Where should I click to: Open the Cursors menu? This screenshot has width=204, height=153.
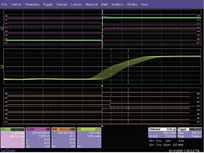click(76, 4)
